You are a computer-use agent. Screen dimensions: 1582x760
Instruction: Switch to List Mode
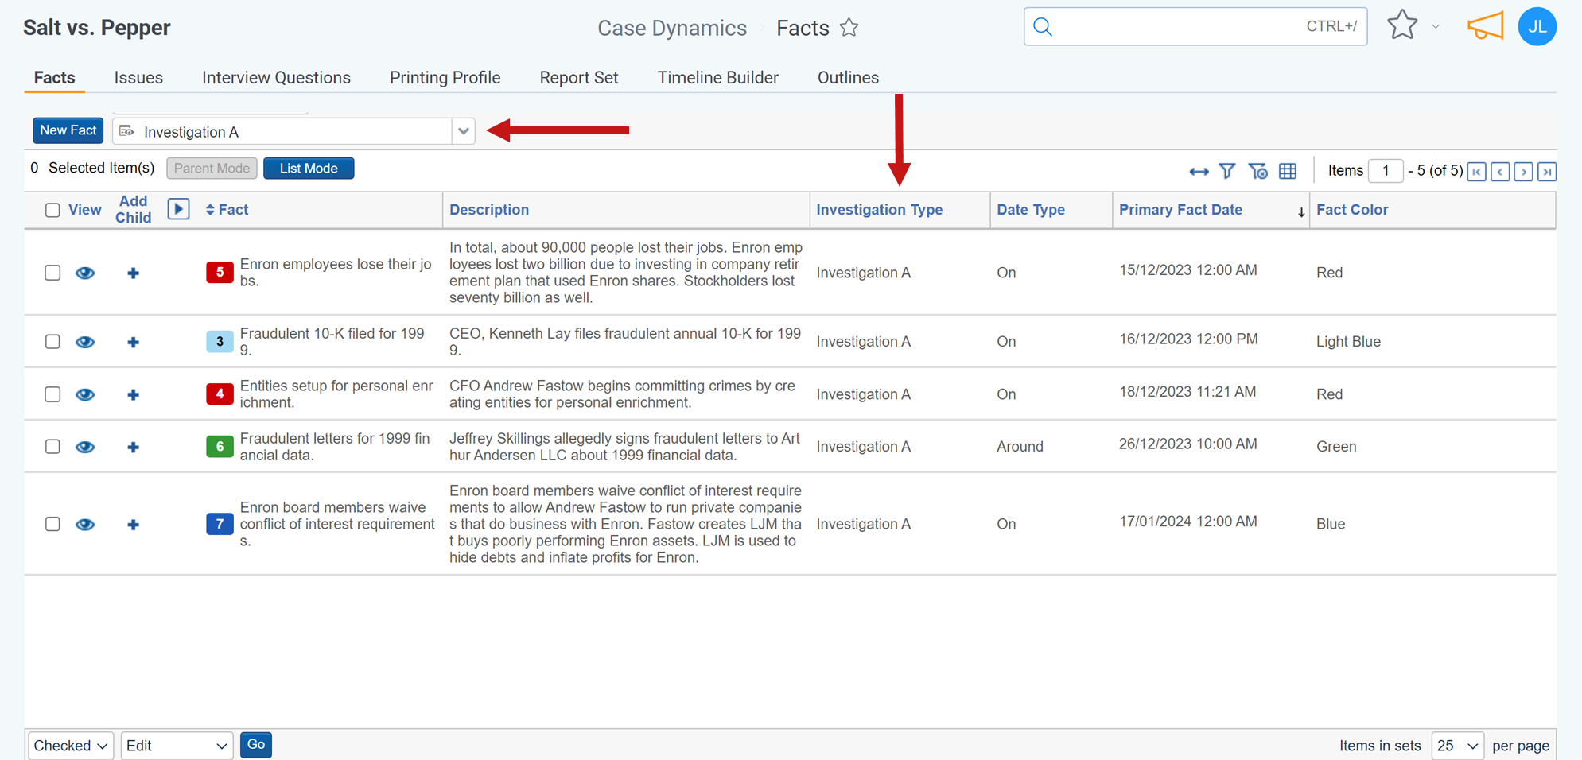[309, 169]
